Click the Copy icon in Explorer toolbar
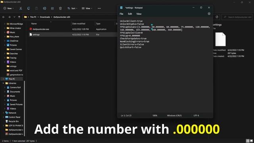Image resolution: width=254 pixels, height=143 pixels. 29,8
